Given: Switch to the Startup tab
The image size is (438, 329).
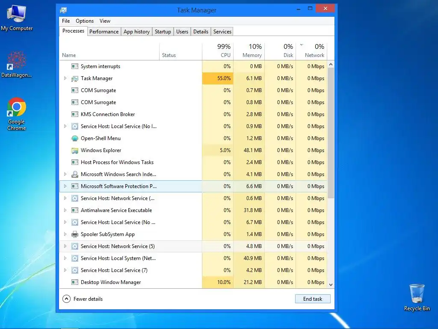Looking at the screenshot, I should coord(163,32).
